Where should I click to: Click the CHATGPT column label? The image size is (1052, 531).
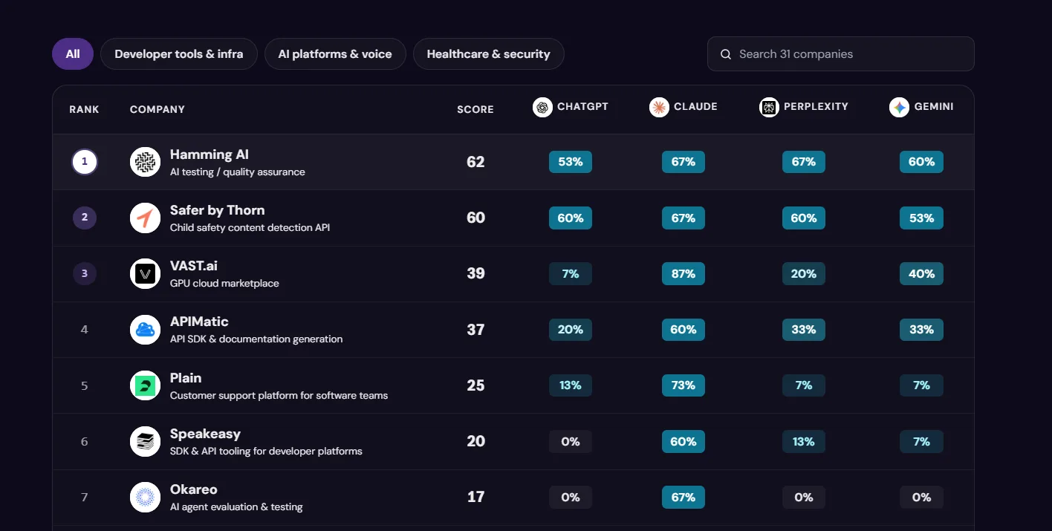pyautogui.click(x=582, y=106)
